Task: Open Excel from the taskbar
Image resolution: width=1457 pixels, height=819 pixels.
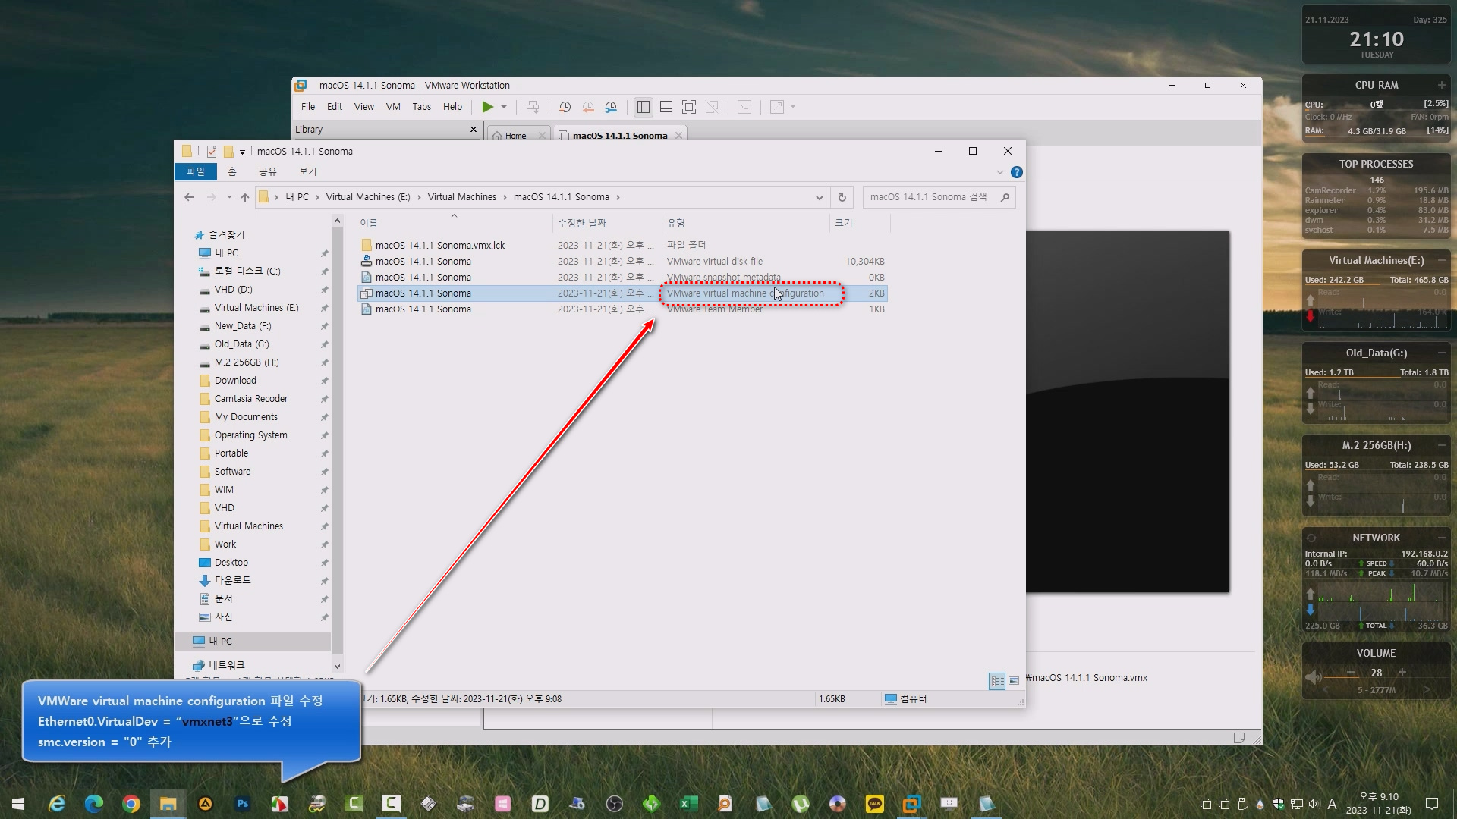Action: tap(688, 804)
